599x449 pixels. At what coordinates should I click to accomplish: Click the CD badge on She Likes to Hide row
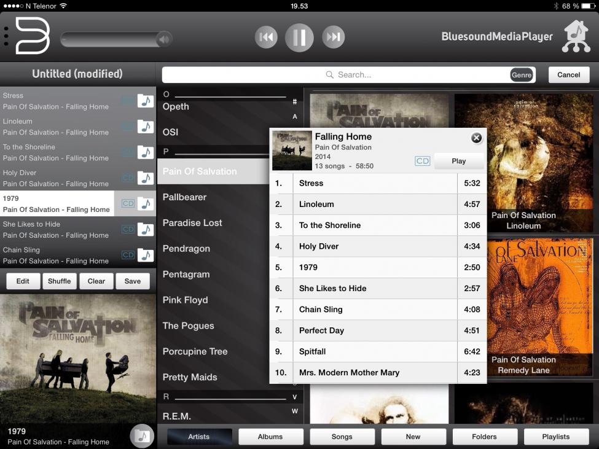(x=128, y=229)
